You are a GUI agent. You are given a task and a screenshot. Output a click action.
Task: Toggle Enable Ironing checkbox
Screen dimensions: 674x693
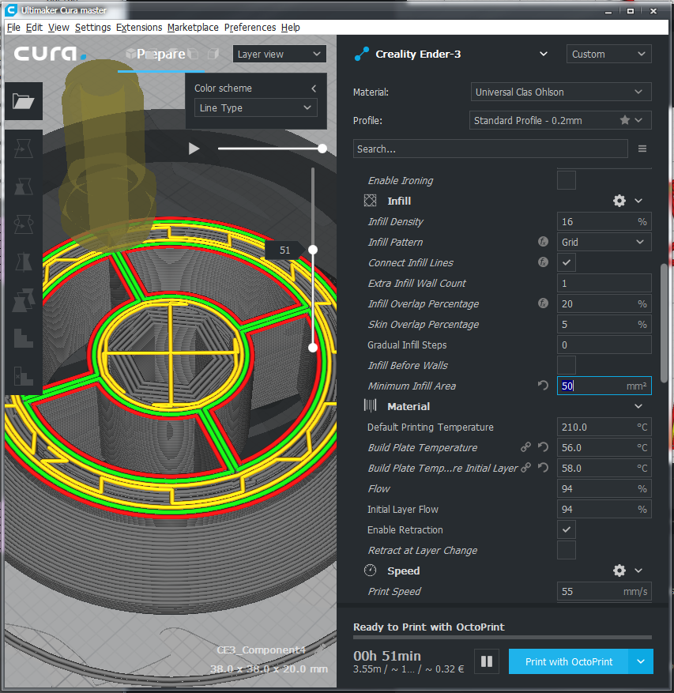[x=567, y=180]
